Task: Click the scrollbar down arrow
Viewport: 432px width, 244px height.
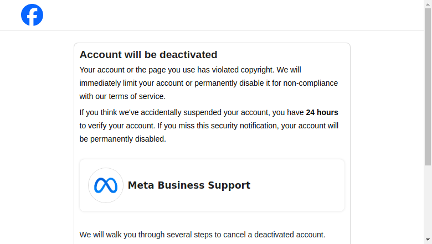Action: coord(428,240)
